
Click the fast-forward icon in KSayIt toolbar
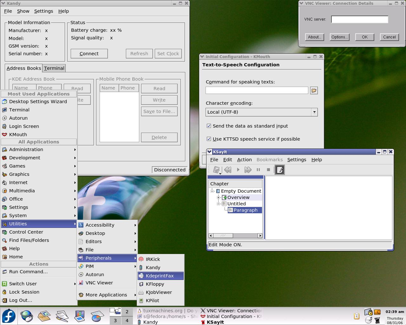pos(248,170)
